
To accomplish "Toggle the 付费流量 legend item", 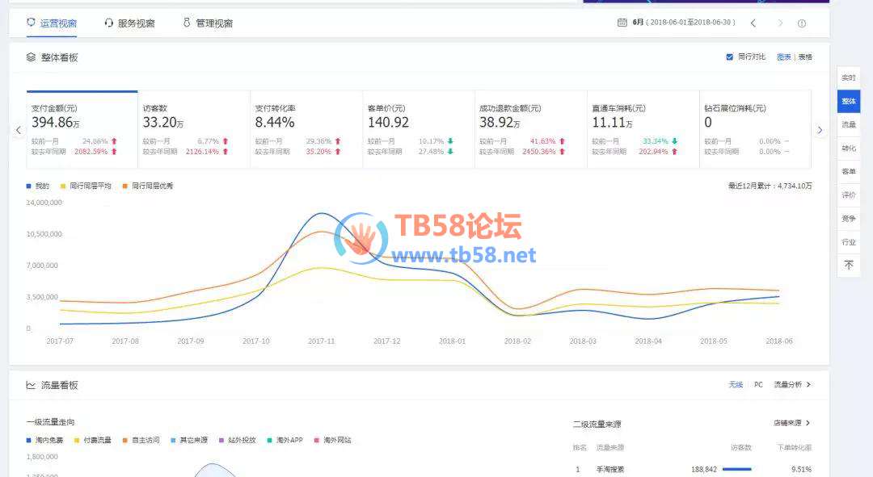I will coord(93,441).
